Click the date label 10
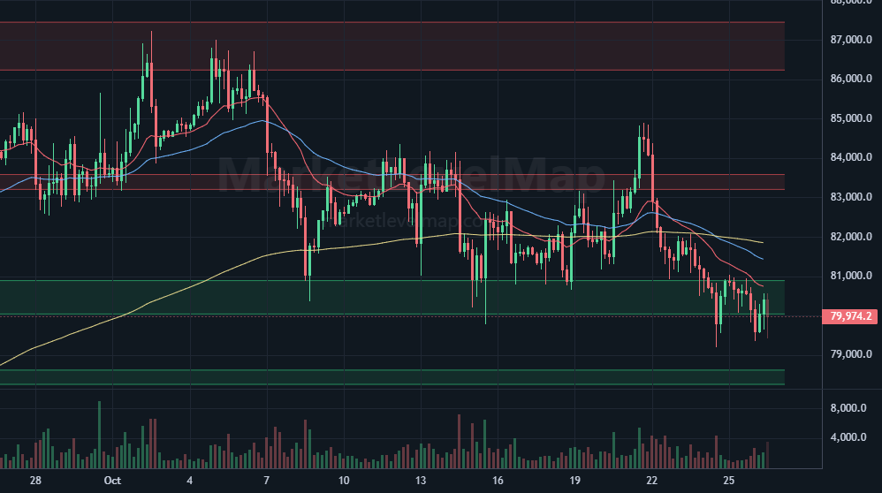Image resolution: width=882 pixels, height=493 pixels. point(344,481)
